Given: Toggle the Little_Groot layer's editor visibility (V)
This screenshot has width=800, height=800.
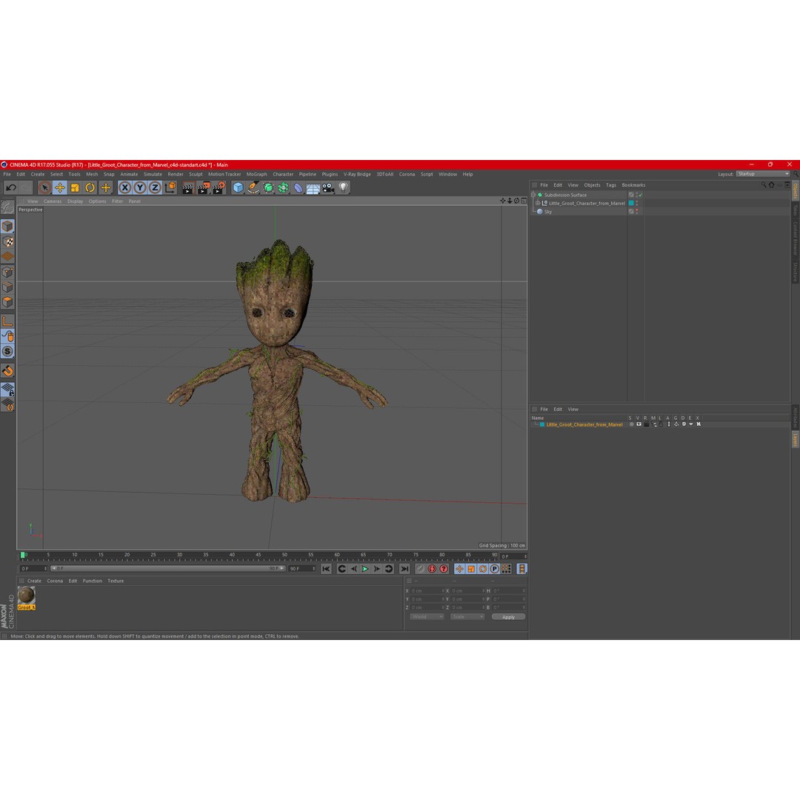Looking at the screenshot, I should click(x=639, y=424).
